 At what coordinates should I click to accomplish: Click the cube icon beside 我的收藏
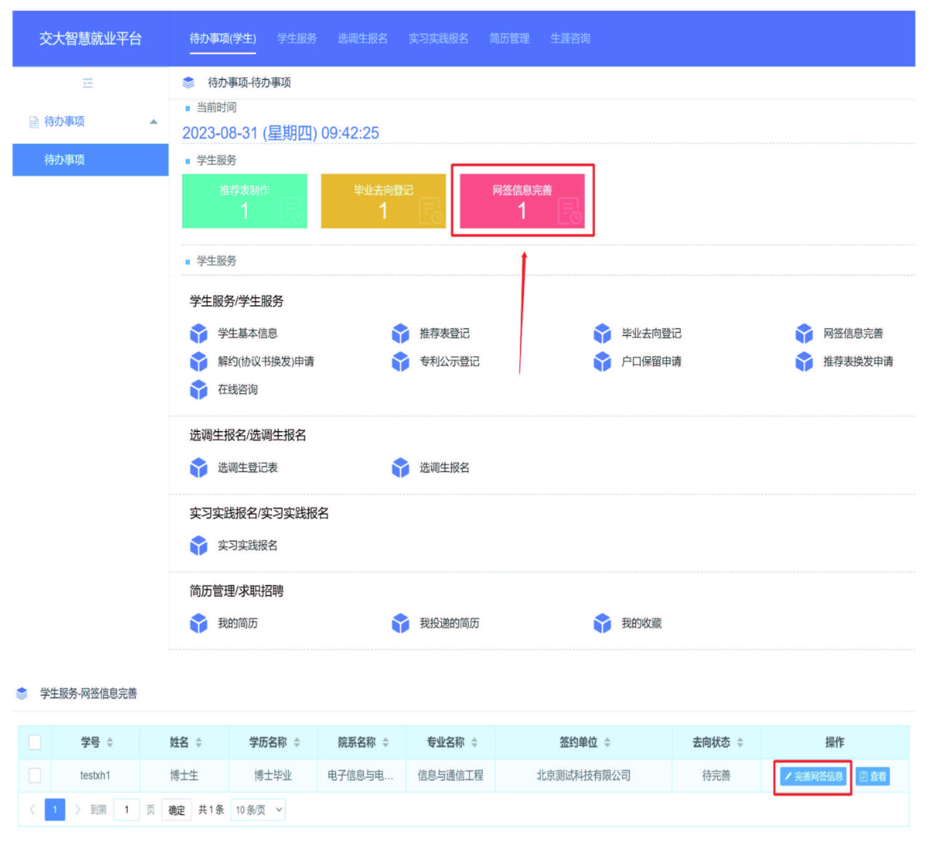[x=602, y=623]
